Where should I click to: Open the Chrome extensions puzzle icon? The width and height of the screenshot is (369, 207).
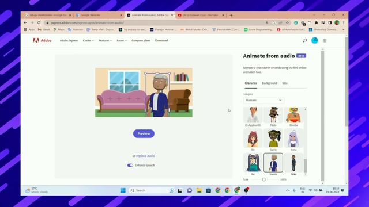[x=317, y=23]
